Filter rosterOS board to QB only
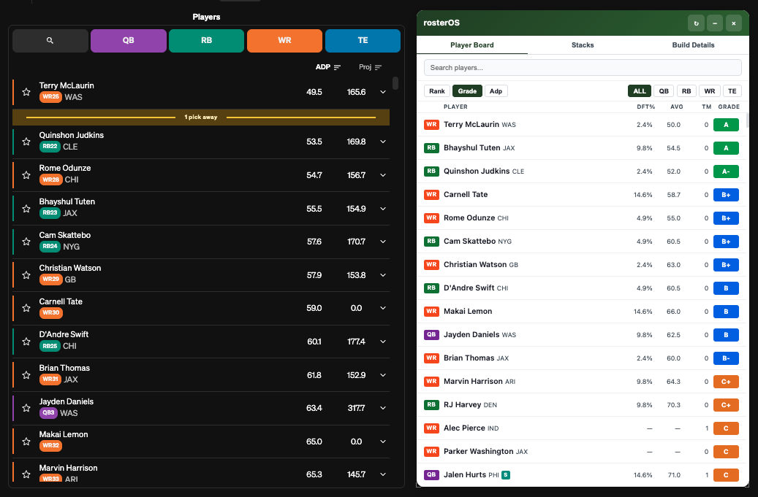 click(x=664, y=90)
